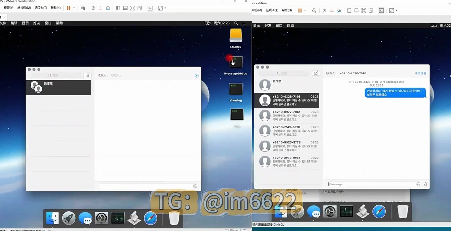The image size is (451, 231).
Task: Open the showlog exec file on desktop
Action: (x=236, y=89)
